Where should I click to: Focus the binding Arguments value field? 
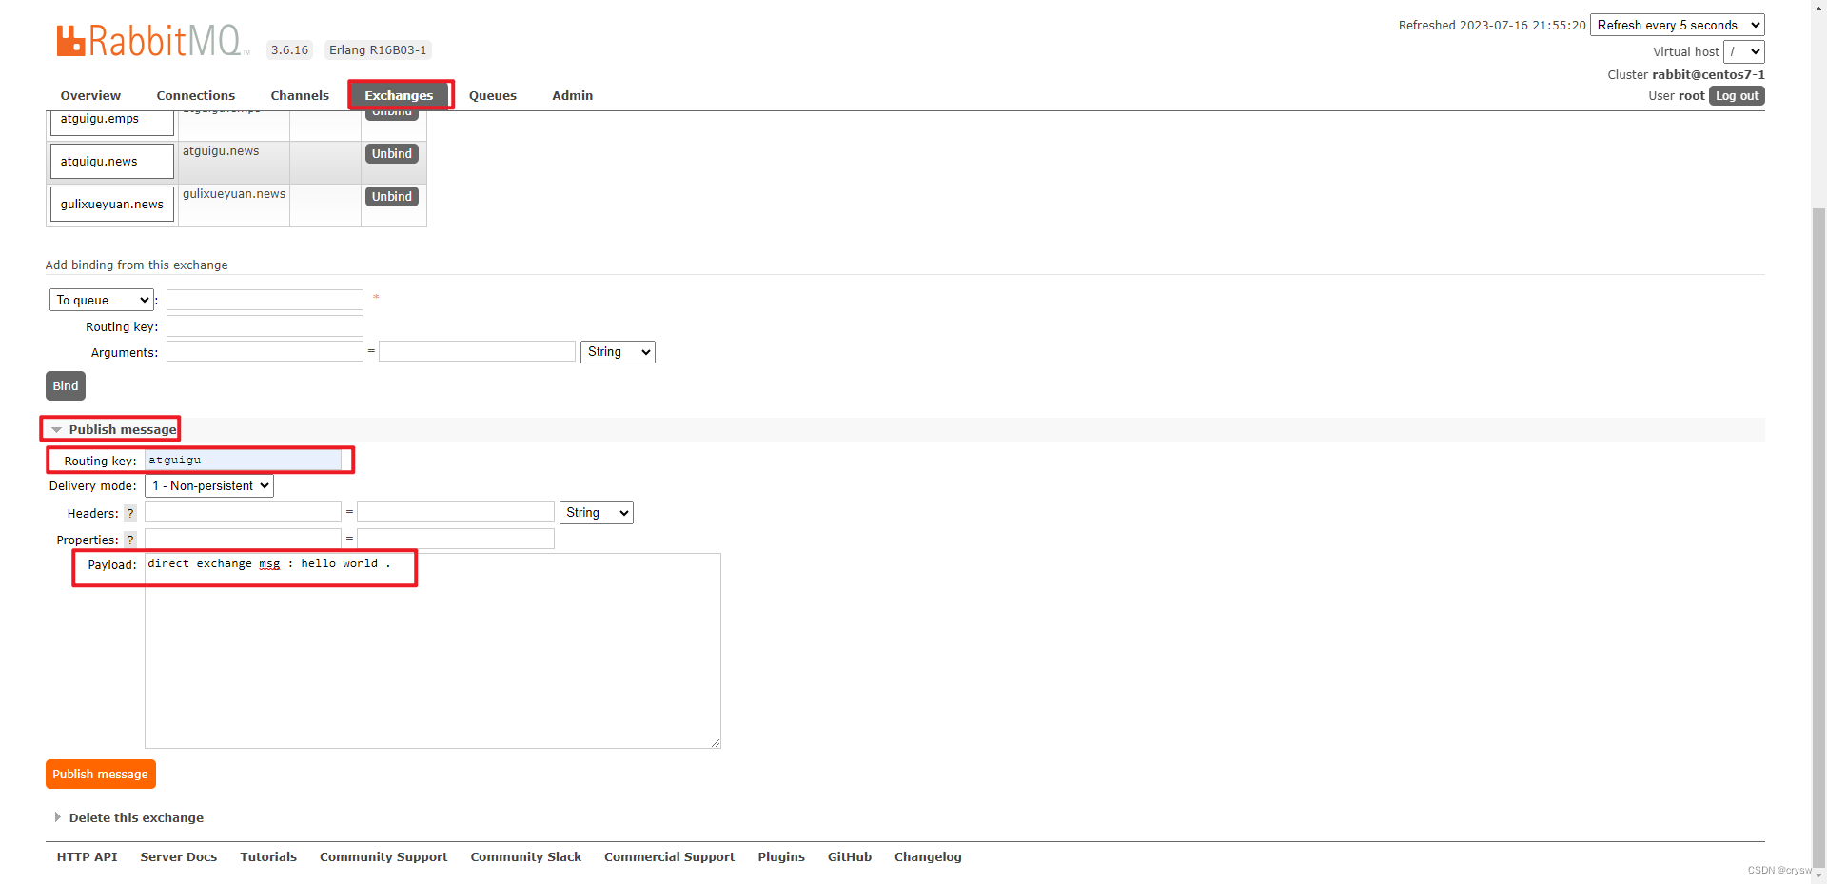point(477,351)
